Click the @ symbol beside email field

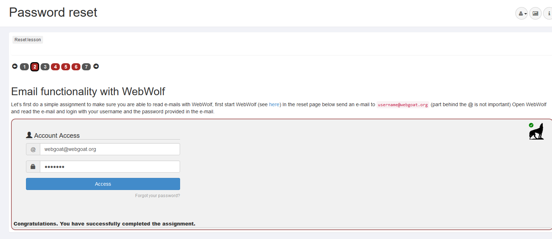coord(33,149)
